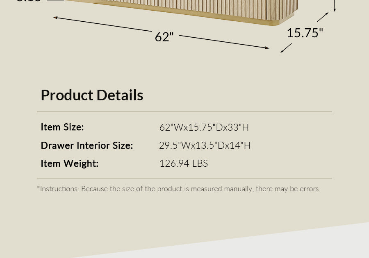369x258 pixels.
Task: Click the divider line above the Instructions note
Action: pyautogui.click(x=184, y=178)
